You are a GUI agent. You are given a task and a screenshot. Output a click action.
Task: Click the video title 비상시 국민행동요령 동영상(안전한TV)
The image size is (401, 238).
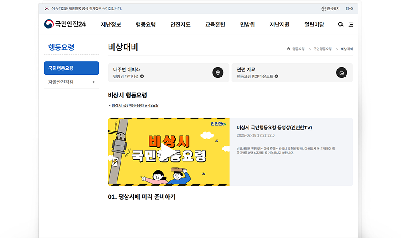tap(274, 127)
